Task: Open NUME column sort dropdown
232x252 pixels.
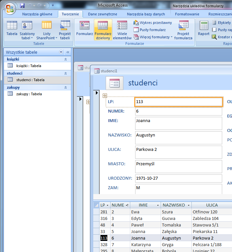Action: point(127,205)
